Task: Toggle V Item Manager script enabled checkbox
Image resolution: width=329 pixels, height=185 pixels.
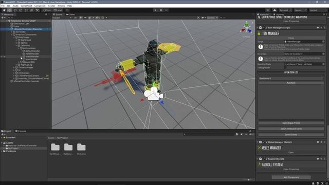Action: [264, 28]
